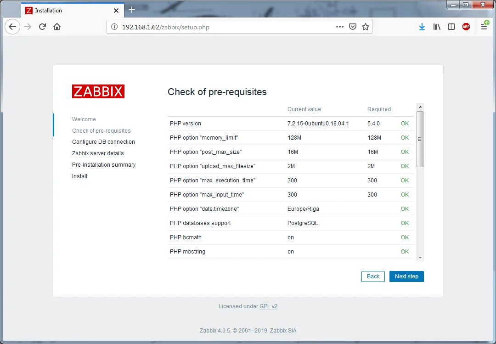Image resolution: width=496 pixels, height=344 pixels.
Task: Click the requirements list scrollbar thumb
Action: point(420,139)
